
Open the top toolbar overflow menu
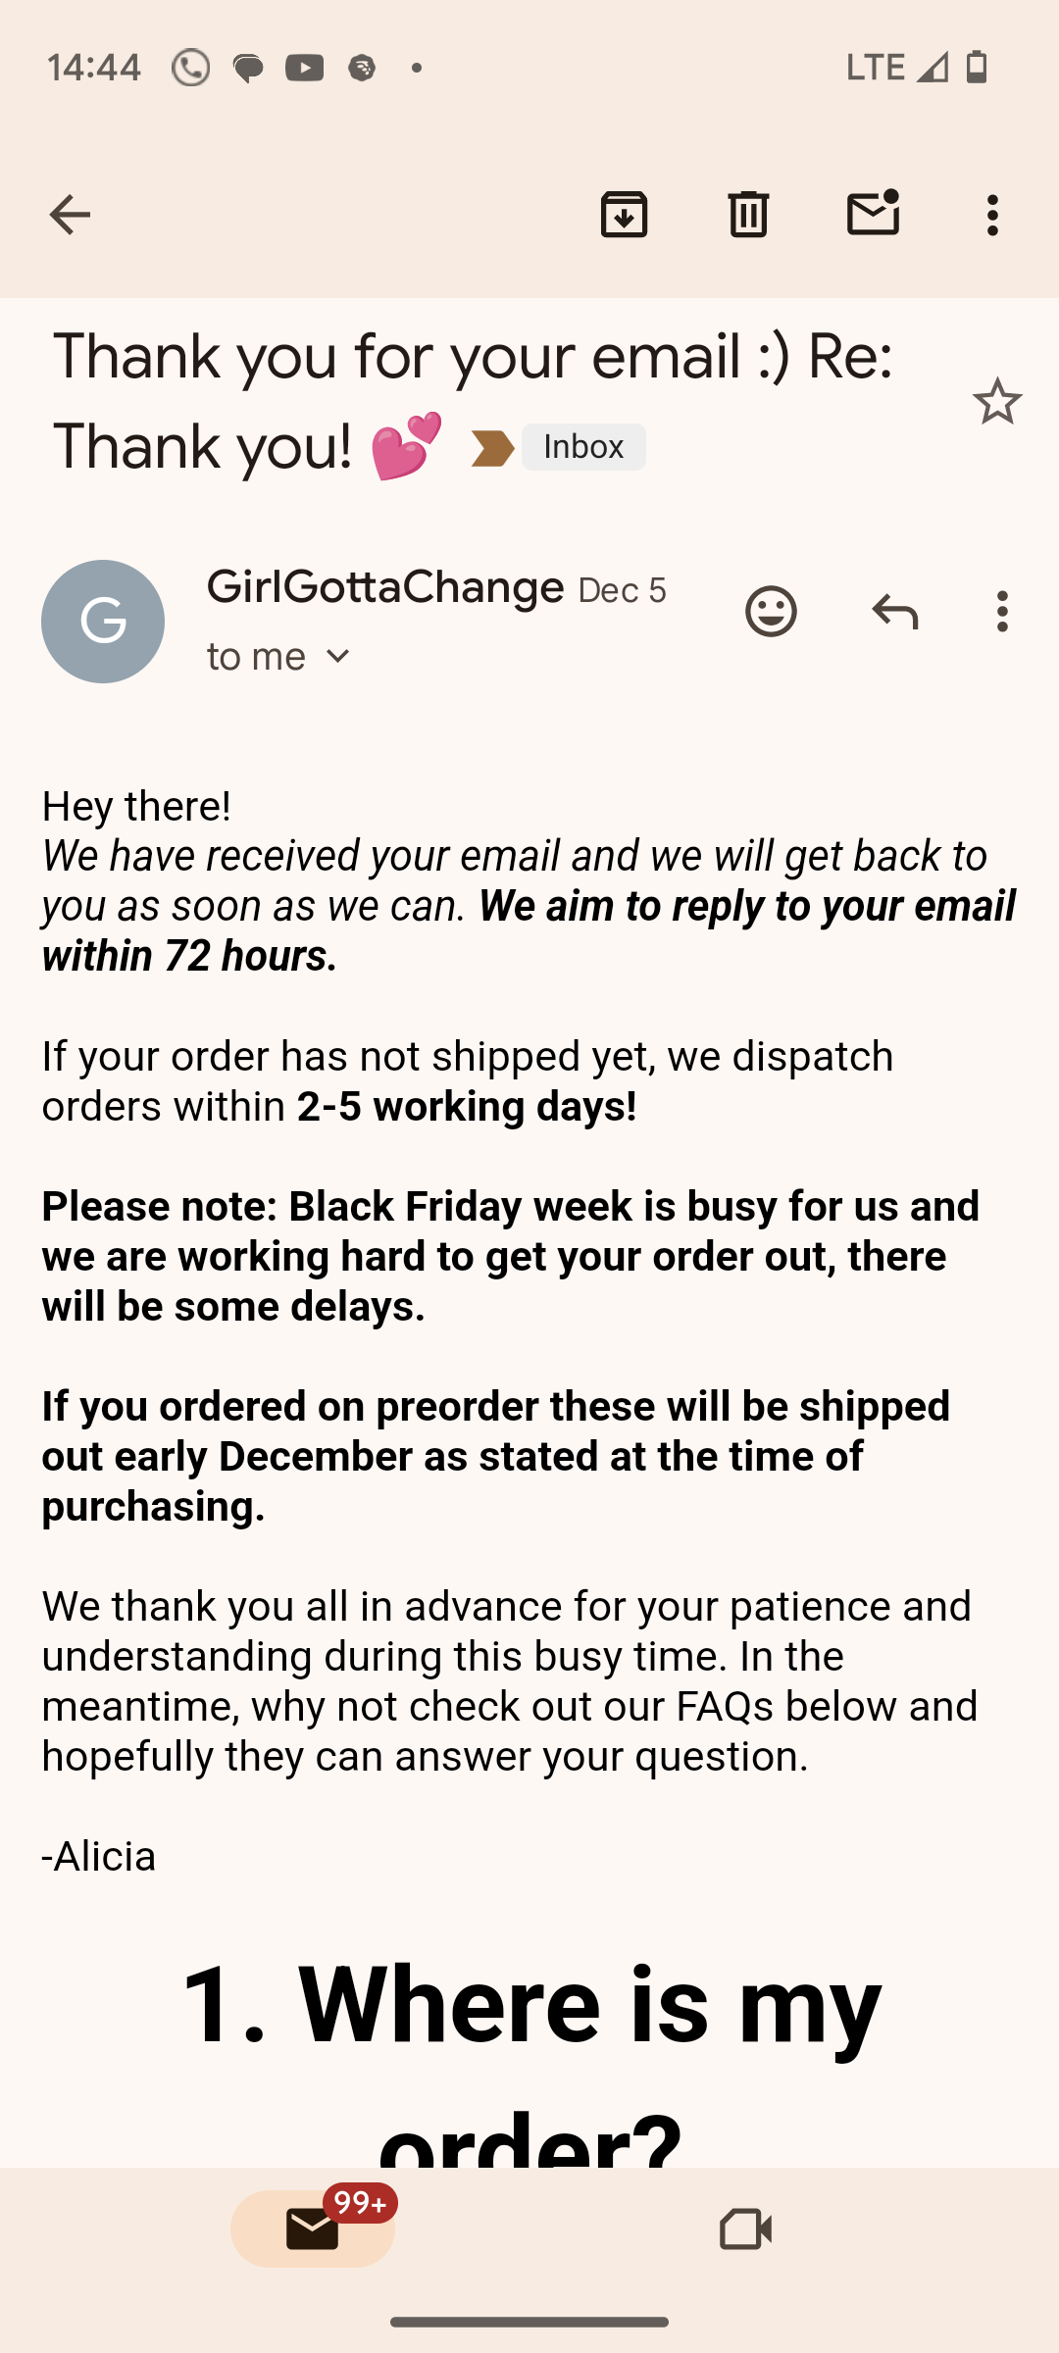coord(992,215)
